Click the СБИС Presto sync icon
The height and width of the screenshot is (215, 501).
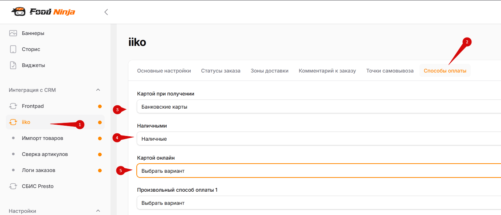point(13,186)
